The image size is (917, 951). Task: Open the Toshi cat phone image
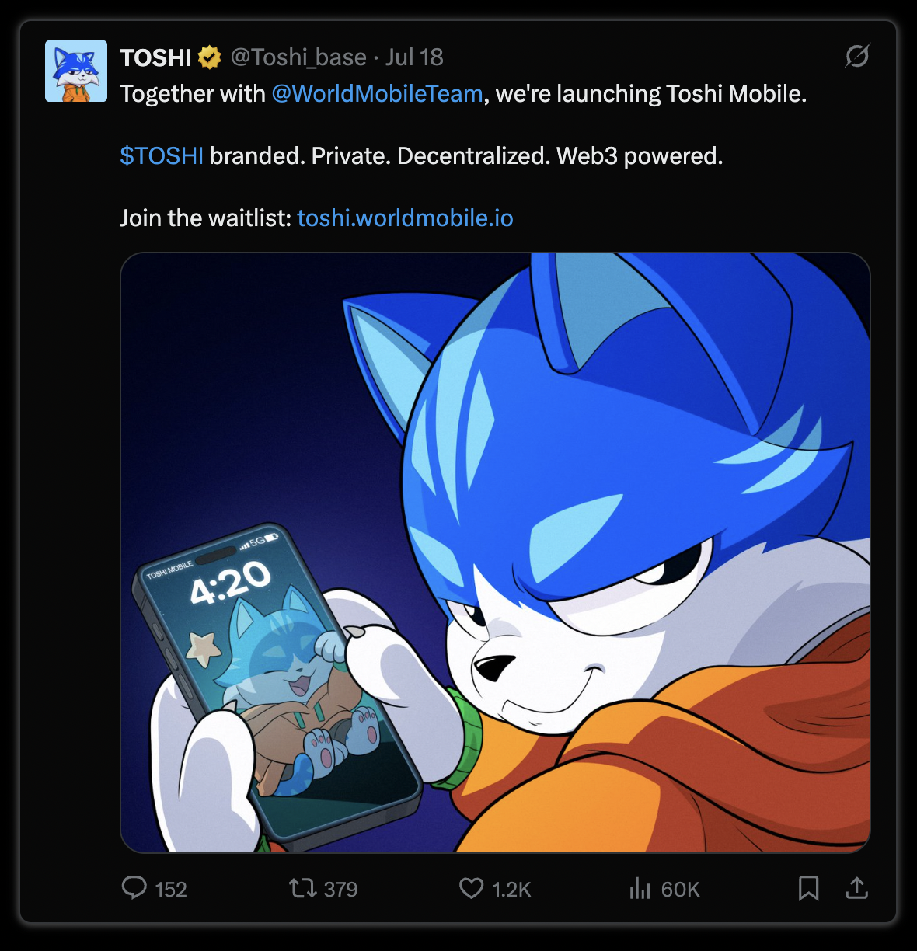[x=495, y=552]
